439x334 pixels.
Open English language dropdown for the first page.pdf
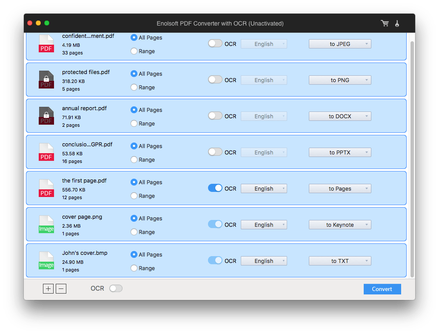[264, 188]
